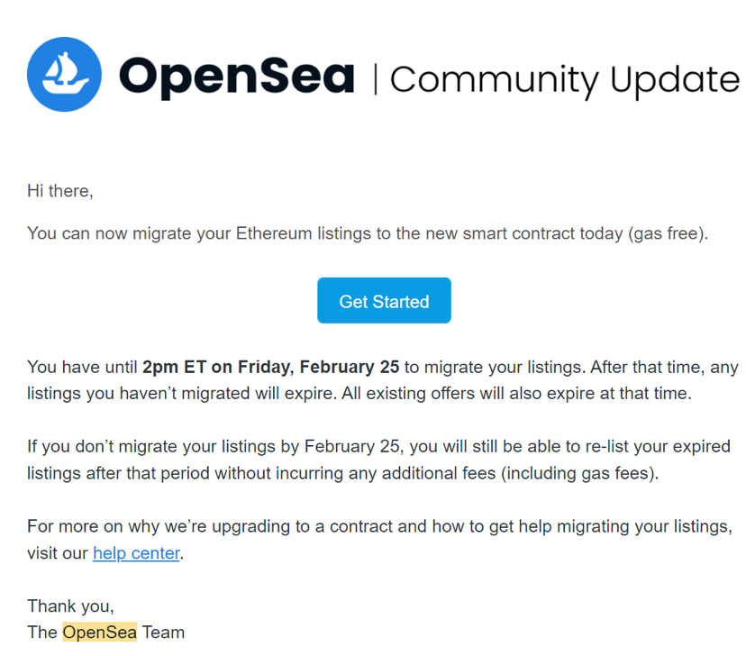Screen dimensions: 746x656
Task: Open the help center link
Action: coord(136,553)
